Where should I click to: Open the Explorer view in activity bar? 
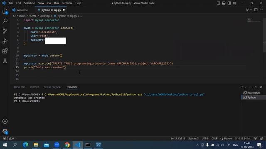point(5,11)
